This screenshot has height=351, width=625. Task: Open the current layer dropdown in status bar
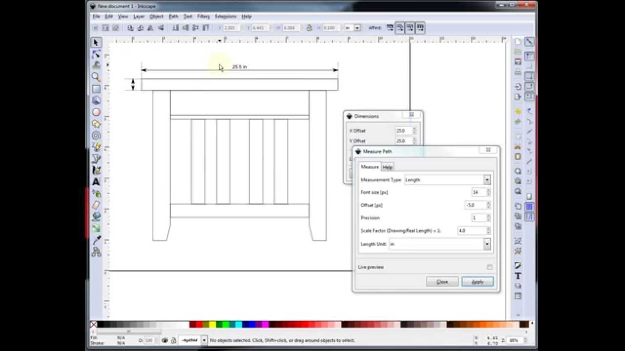pos(204,340)
